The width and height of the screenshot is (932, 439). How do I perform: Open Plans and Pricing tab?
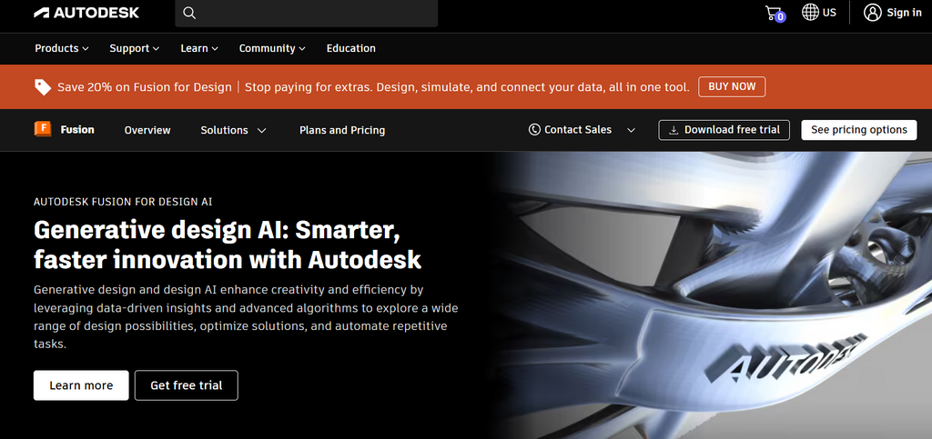[x=342, y=130]
